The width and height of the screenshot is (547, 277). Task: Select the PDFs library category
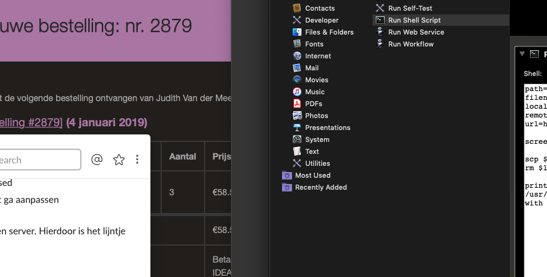click(313, 104)
